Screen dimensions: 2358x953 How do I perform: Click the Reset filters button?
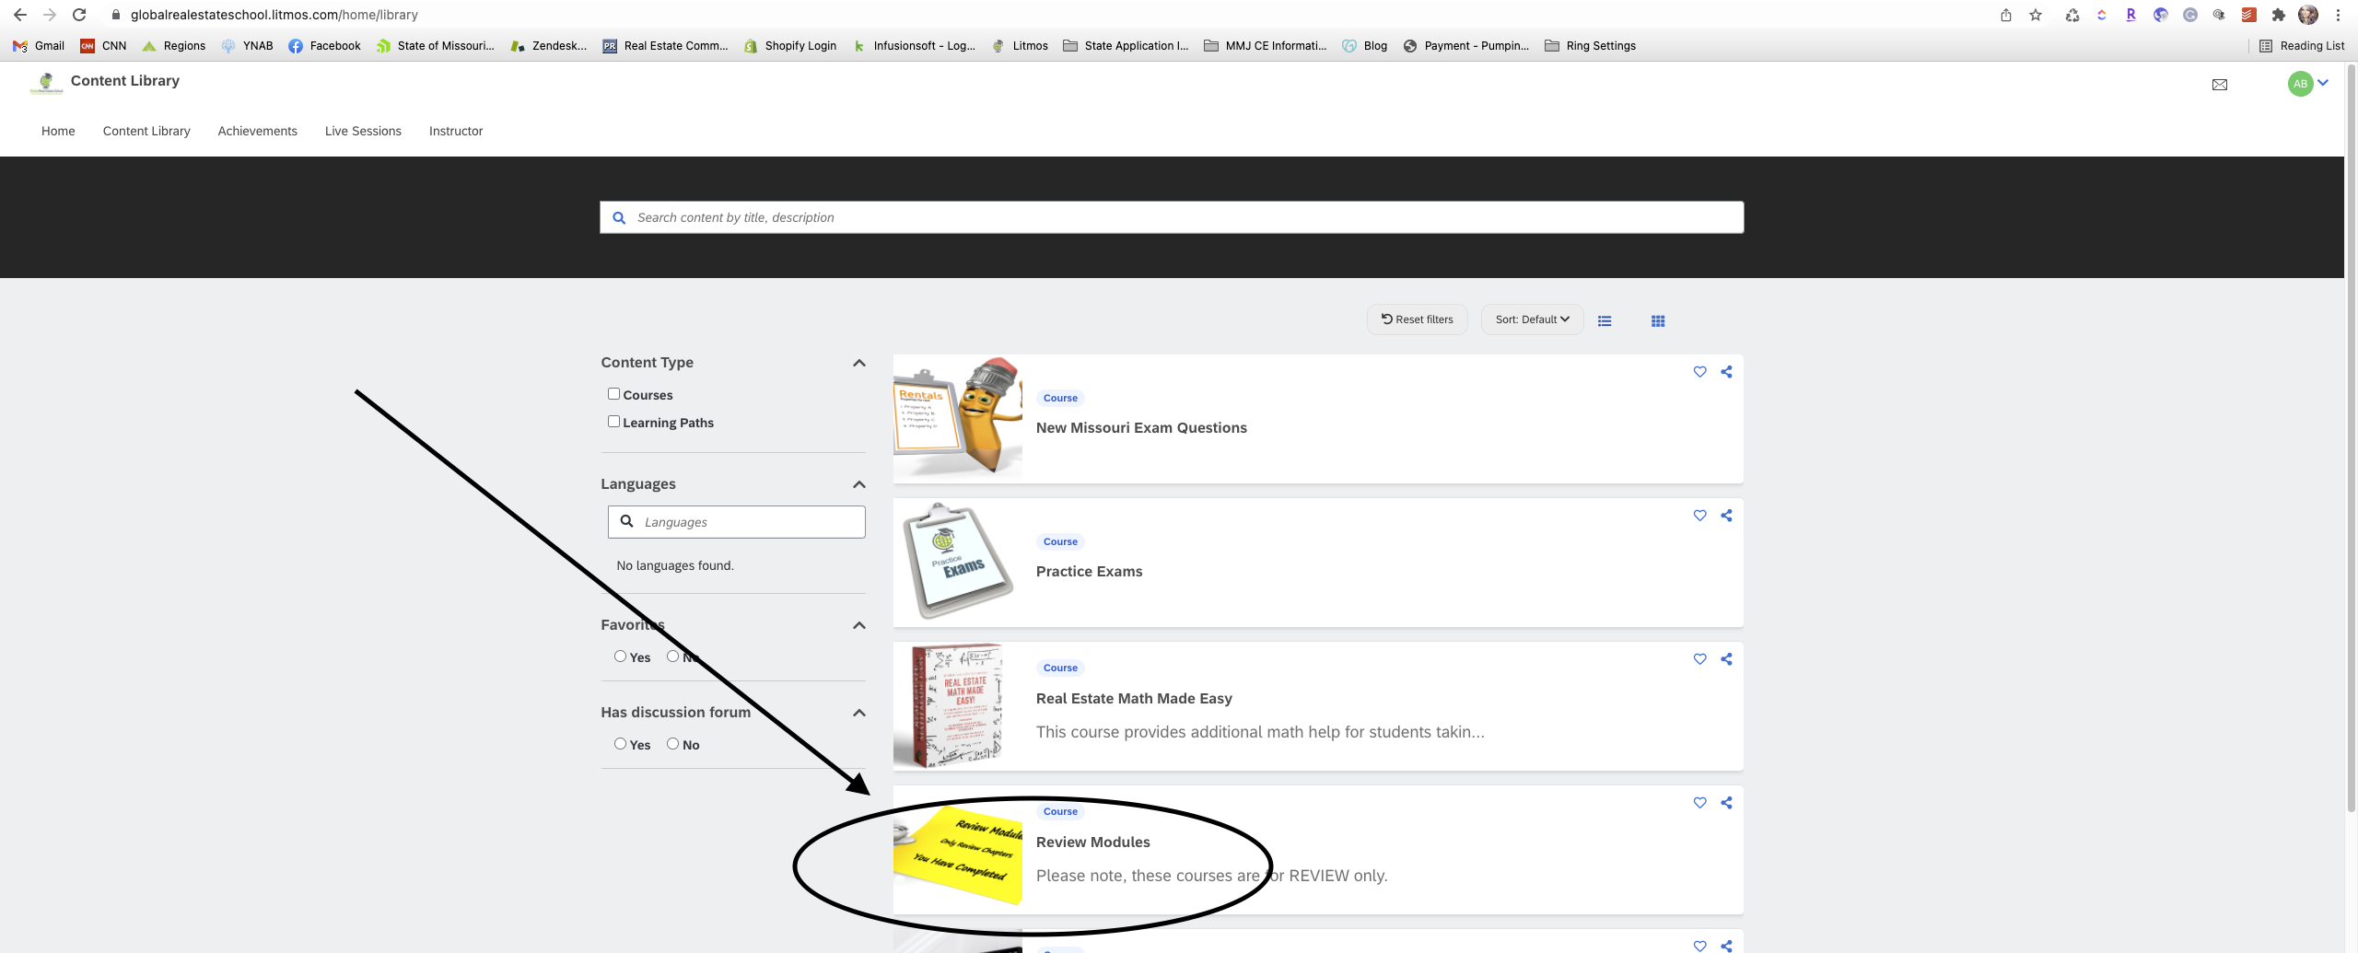tap(1417, 320)
